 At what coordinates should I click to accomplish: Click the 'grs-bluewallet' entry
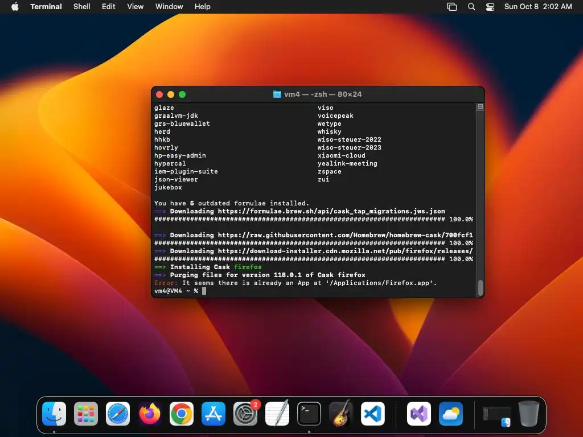182,123
